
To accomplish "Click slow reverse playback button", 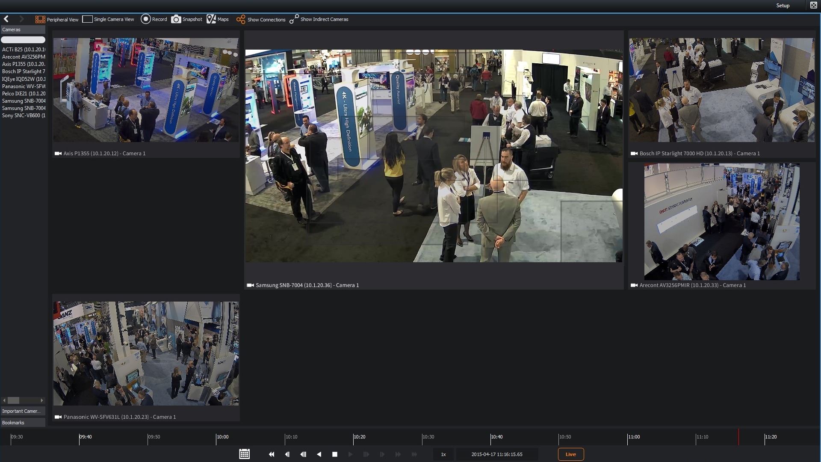I will [x=303, y=454].
